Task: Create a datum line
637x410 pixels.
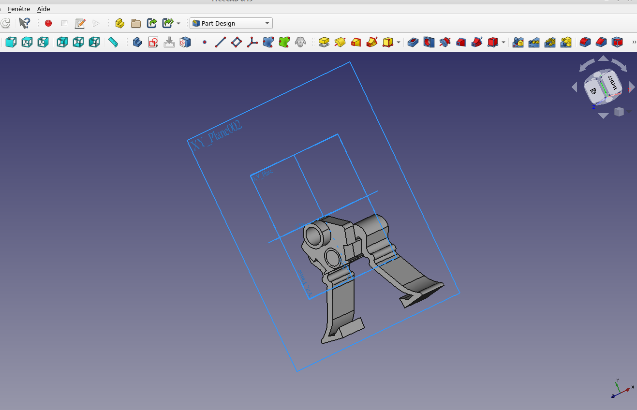Action: [221, 43]
